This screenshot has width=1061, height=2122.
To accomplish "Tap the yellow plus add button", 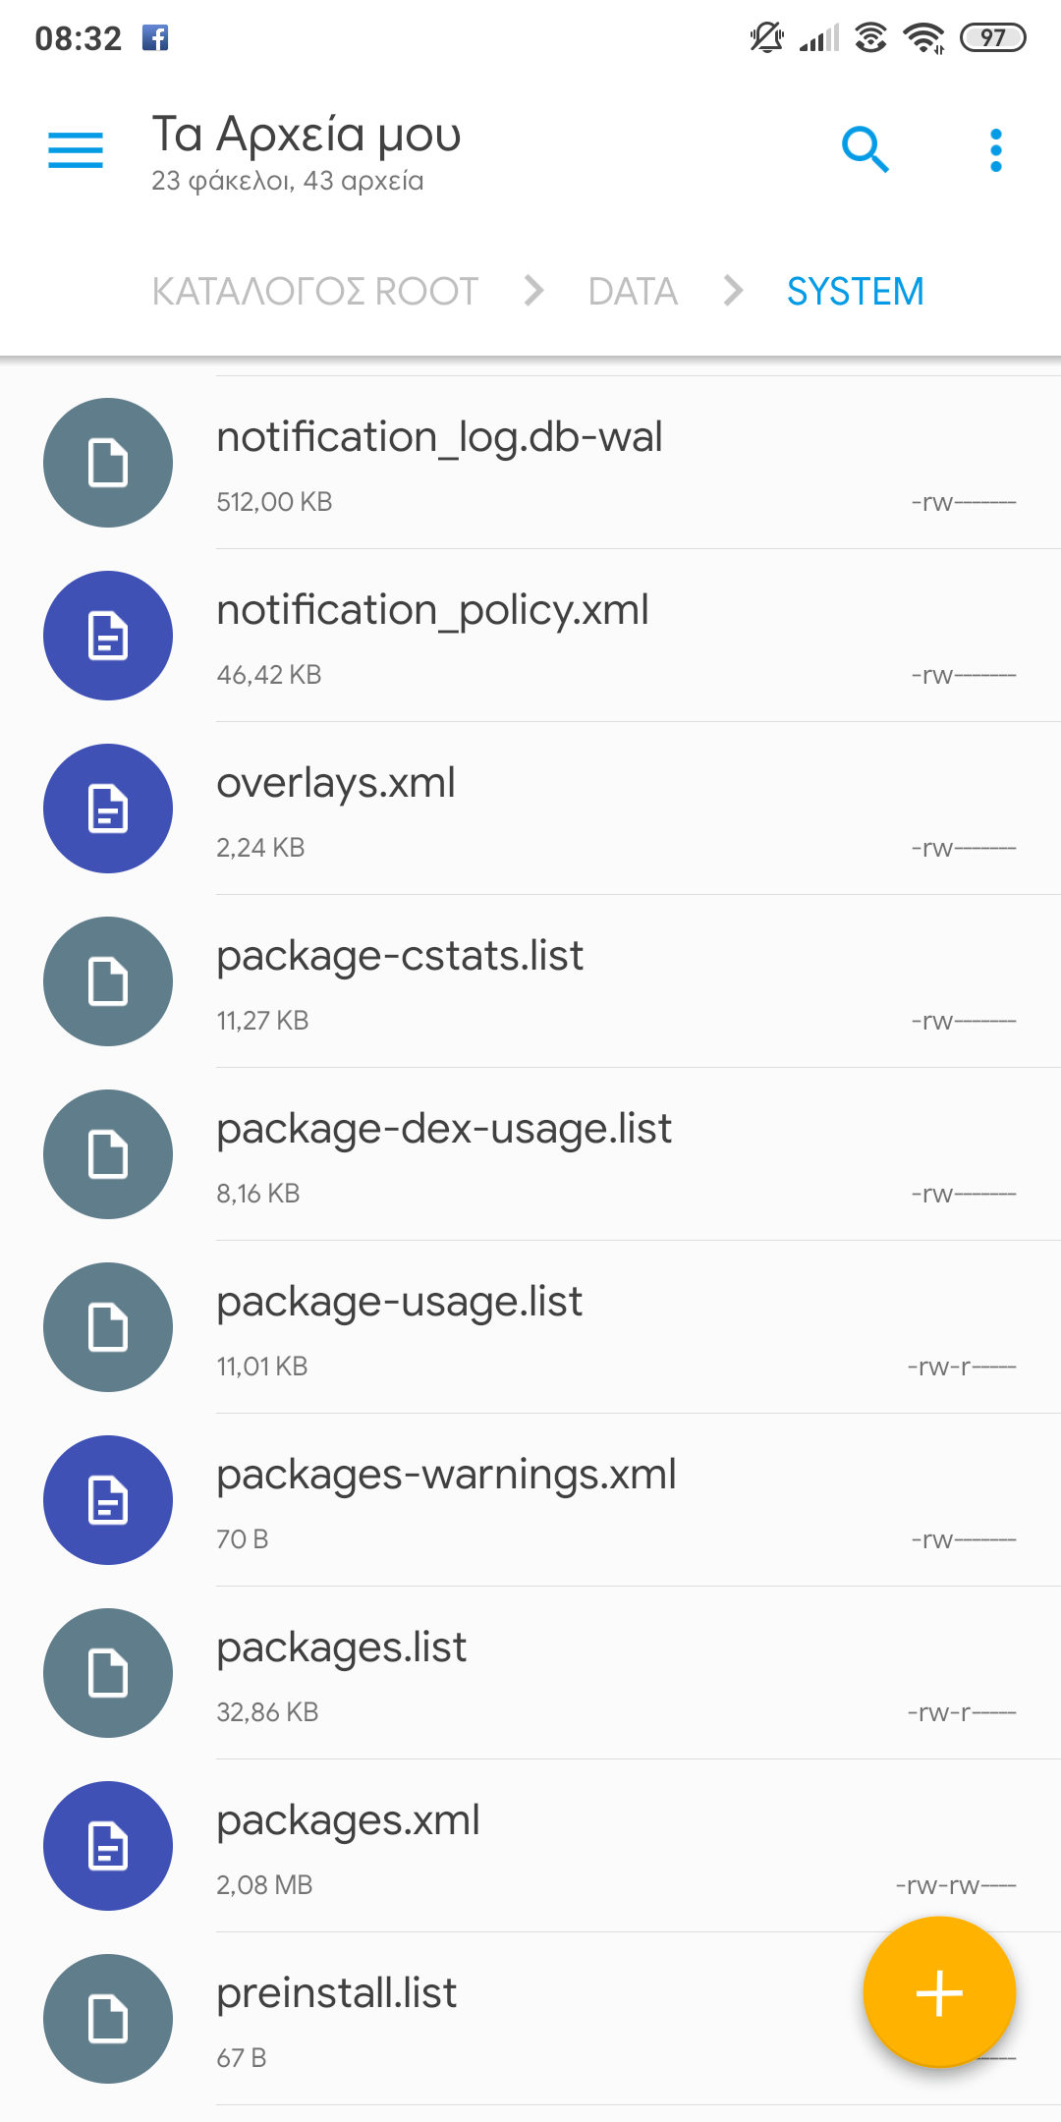I will 939,1992.
